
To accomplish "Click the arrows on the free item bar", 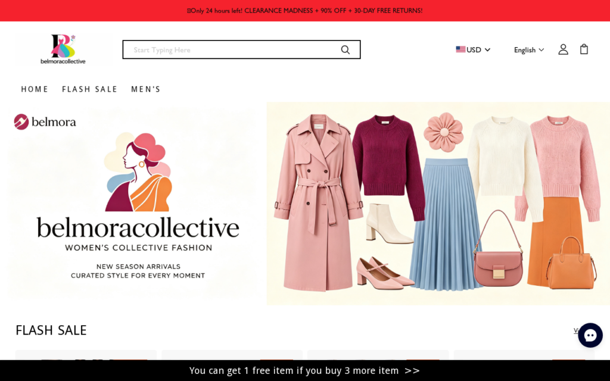I will [x=412, y=370].
